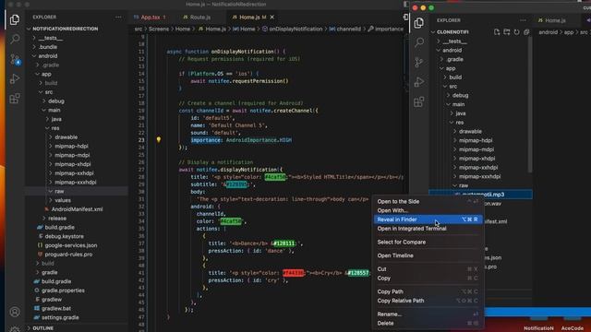Screen dimensions: 591x332
Task: Choose Select for Compare
Action: click(x=428, y=242)
